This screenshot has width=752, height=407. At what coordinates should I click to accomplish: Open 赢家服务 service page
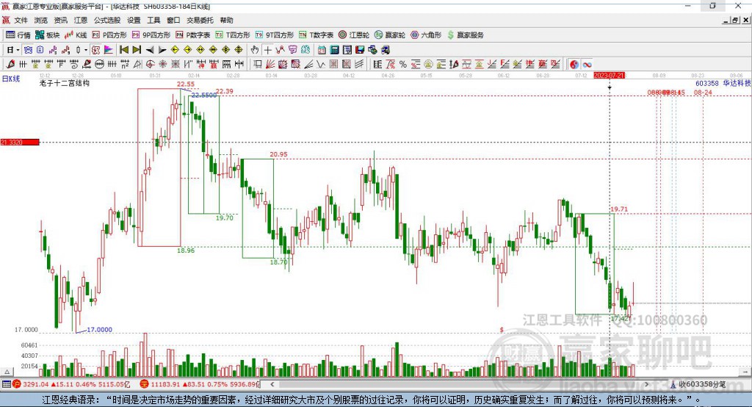(465, 35)
